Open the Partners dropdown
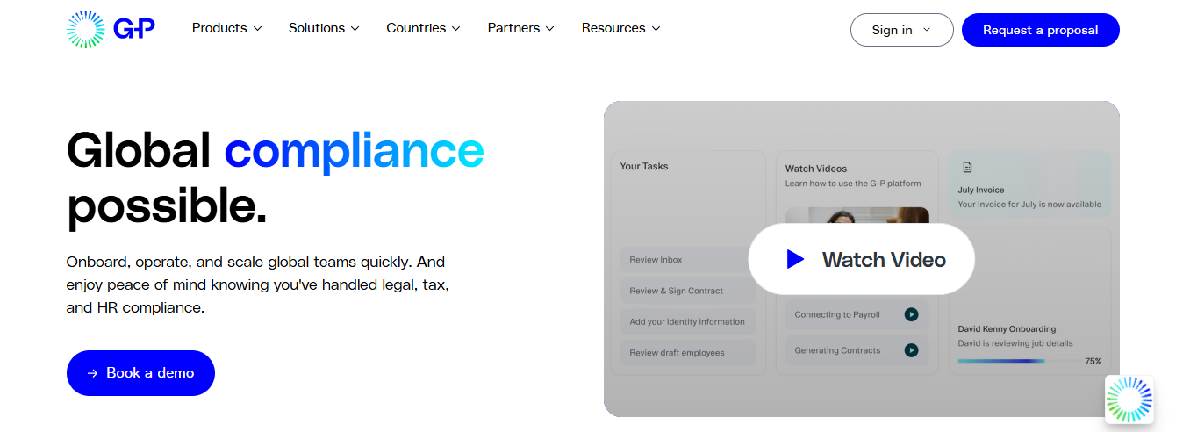1183x432 pixels. pos(521,28)
